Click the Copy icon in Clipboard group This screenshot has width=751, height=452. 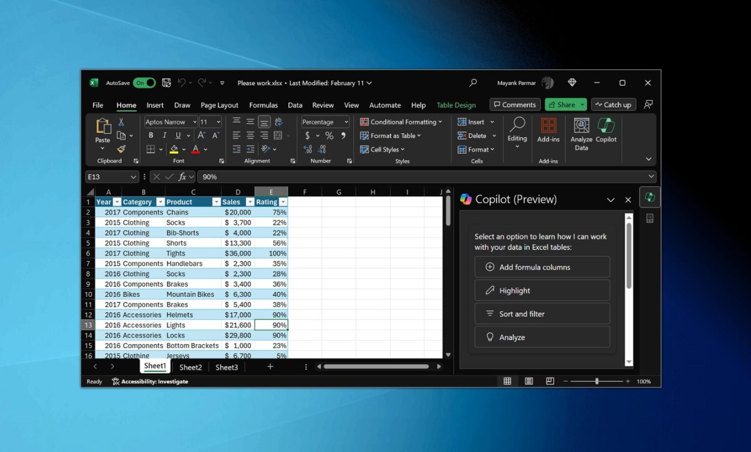121,135
